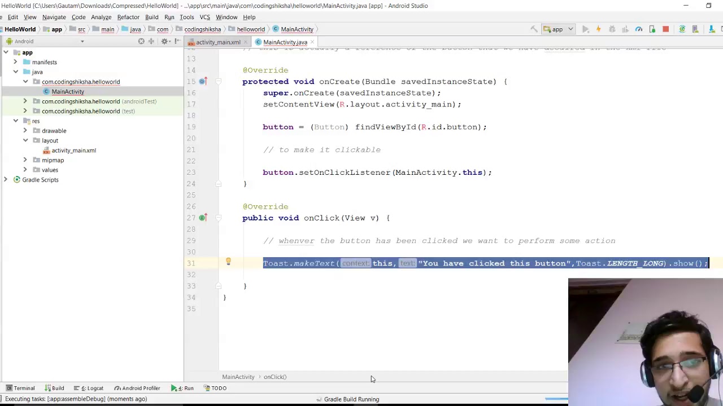Click the Debug app bug icon
Image resolution: width=723 pixels, height=406 pixels.
click(x=612, y=29)
